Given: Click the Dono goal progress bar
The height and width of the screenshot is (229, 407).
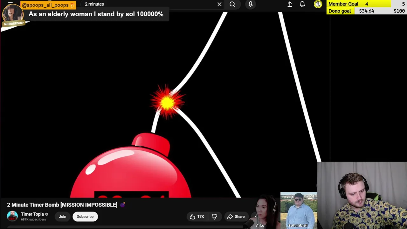Looking at the screenshot, I should click(367, 11).
